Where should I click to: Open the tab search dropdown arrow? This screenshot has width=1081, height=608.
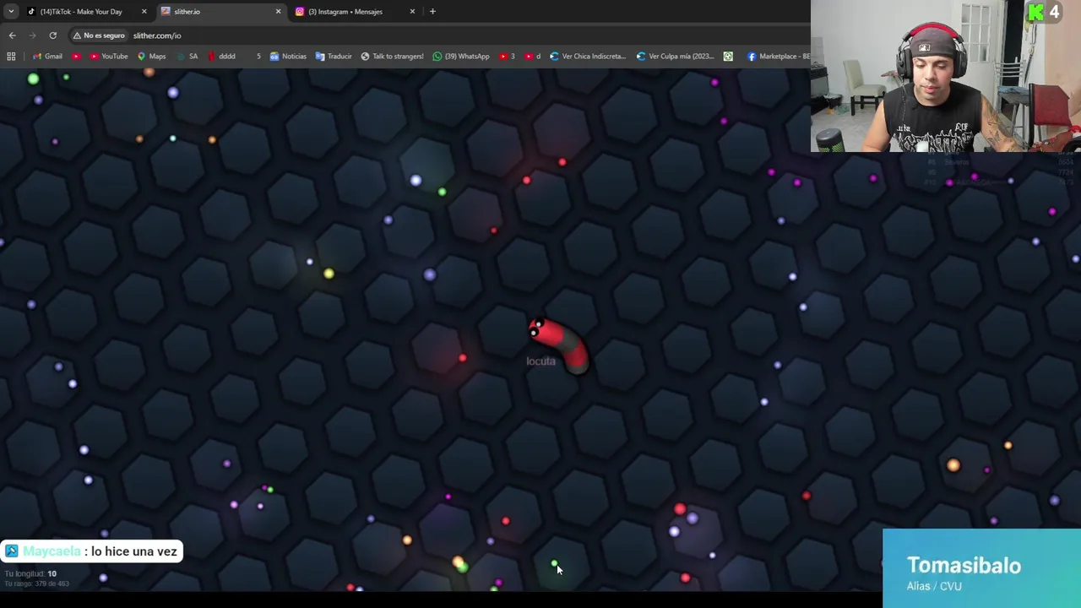tap(10, 12)
